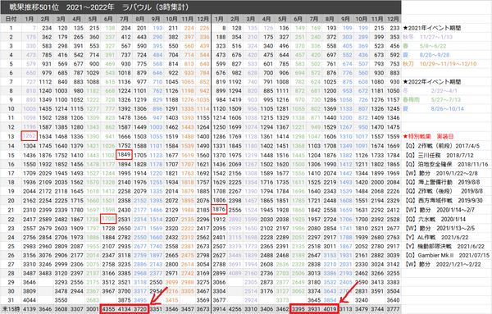Select the 日付 header cell

point(11,19)
